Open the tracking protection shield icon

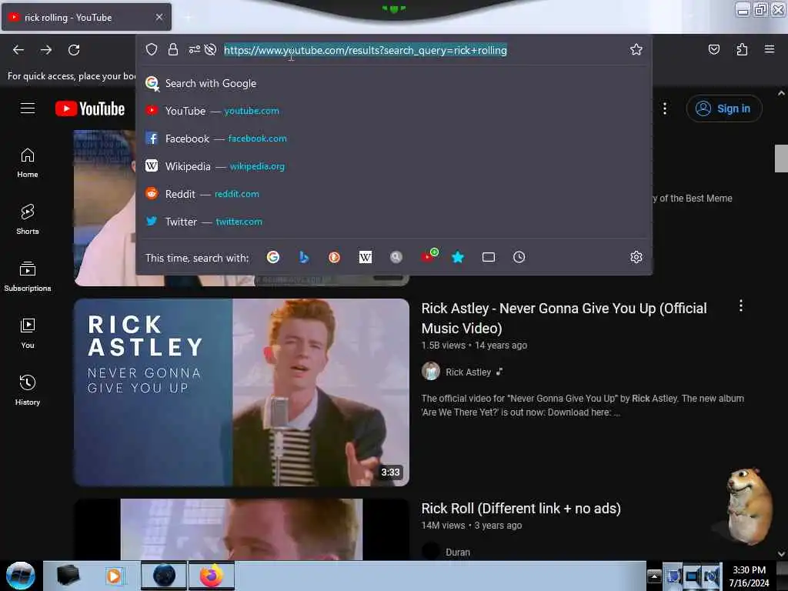click(152, 49)
